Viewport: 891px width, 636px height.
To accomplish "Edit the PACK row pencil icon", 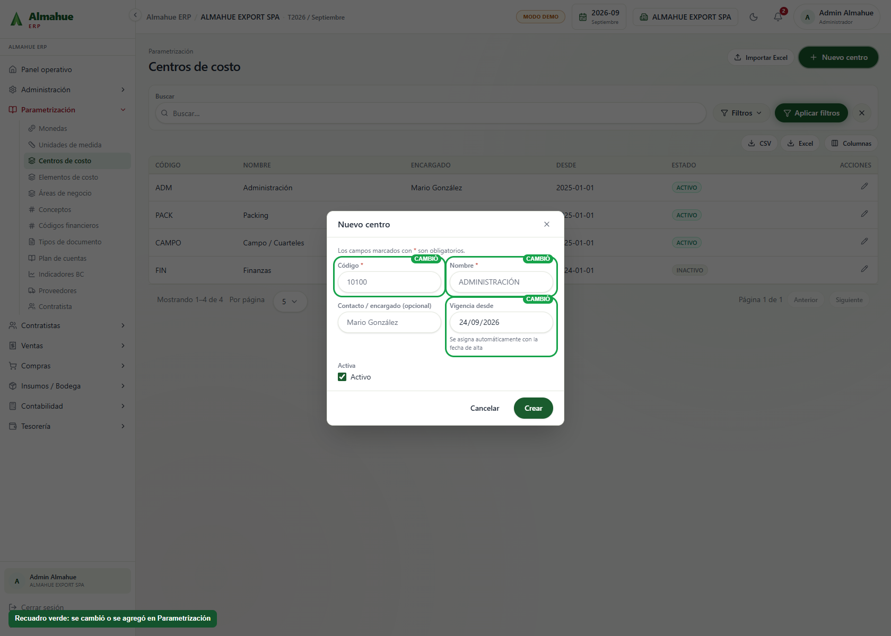I will pos(864,214).
